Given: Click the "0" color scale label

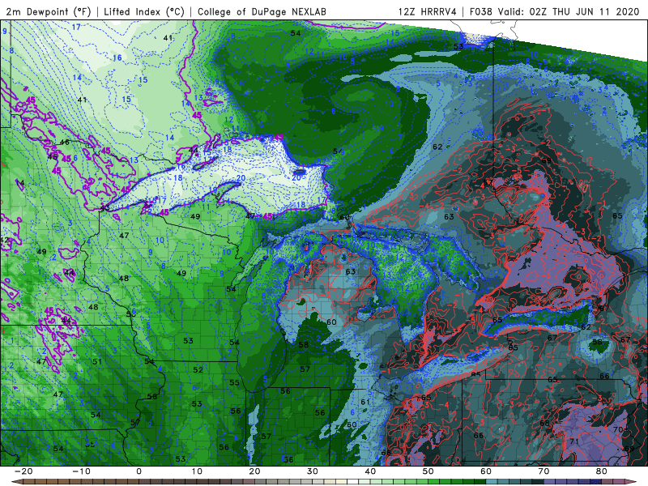Looking at the screenshot, I should point(139,471).
